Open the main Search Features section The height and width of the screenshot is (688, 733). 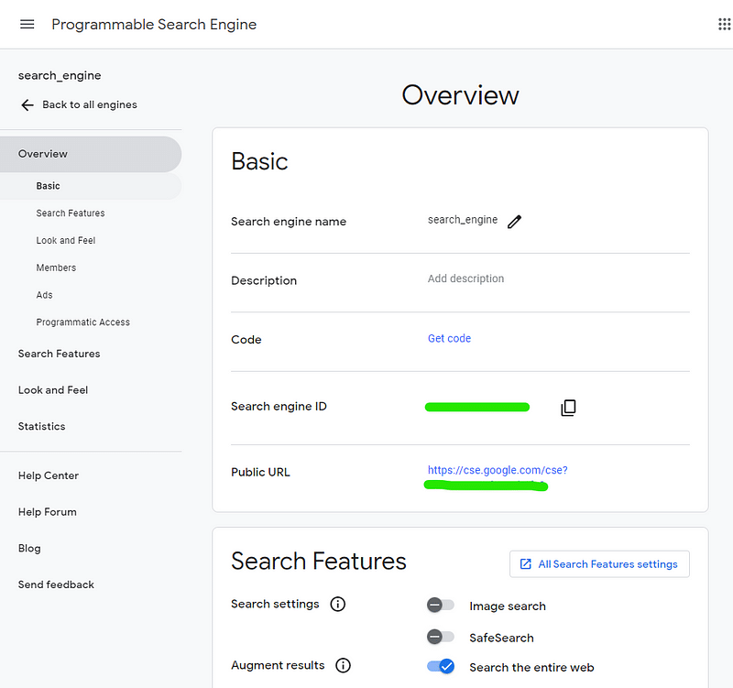60,354
